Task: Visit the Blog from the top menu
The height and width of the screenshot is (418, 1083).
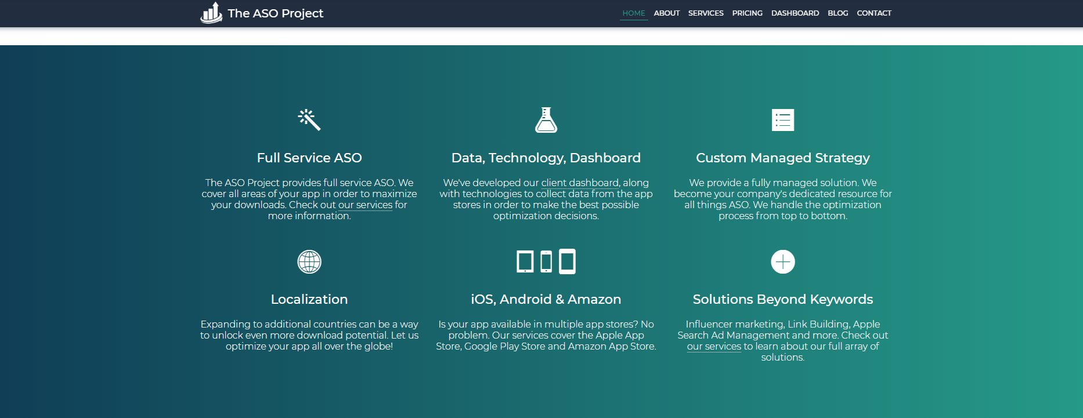Action: 837,13
